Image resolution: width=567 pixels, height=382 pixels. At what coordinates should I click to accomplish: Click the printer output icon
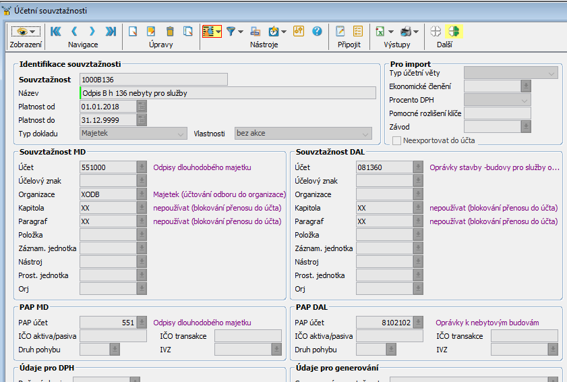[x=406, y=31]
